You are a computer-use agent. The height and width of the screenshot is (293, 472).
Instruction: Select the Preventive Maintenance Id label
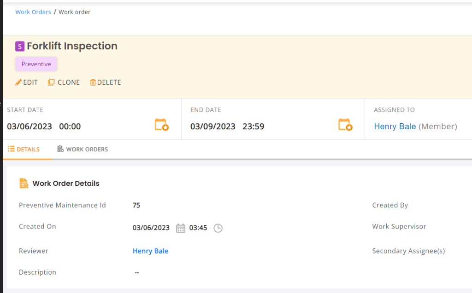point(62,205)
